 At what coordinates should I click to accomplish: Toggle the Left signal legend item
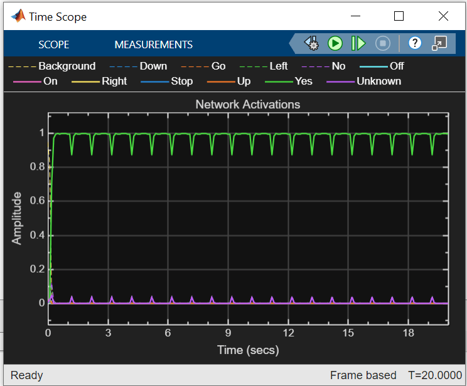[x=278, y=66]
